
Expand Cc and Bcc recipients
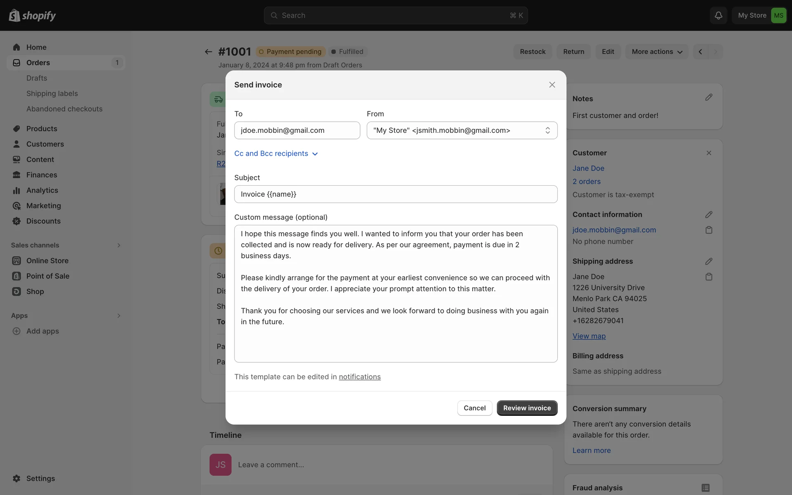point(276,153)
